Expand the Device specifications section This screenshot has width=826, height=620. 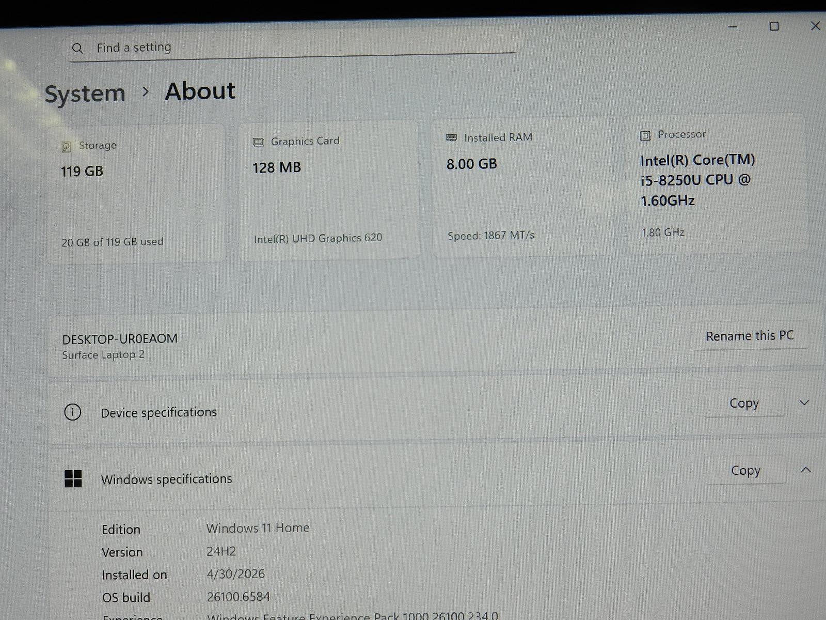point(804,402)
